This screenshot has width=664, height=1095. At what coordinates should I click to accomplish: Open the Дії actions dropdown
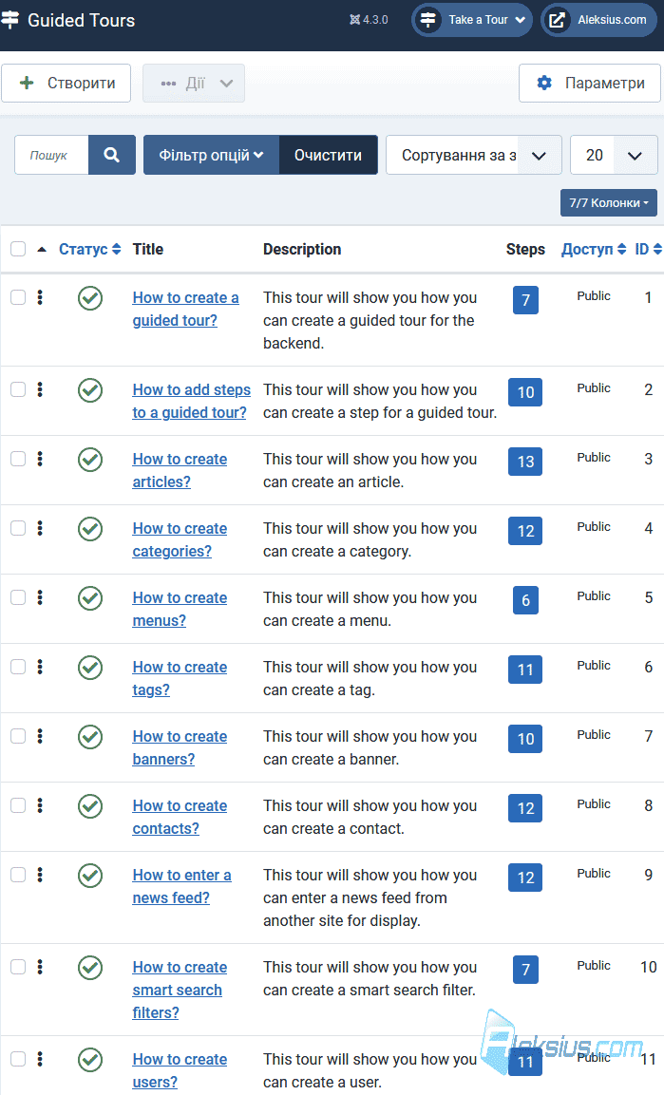click(194, 84)
